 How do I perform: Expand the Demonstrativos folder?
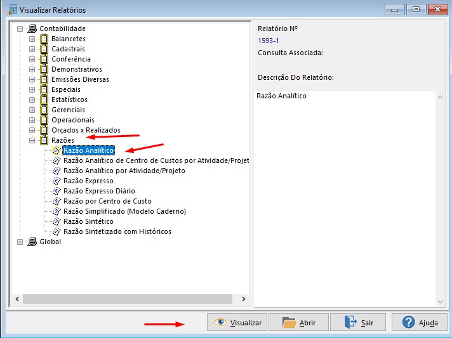(x=32, y=69)
